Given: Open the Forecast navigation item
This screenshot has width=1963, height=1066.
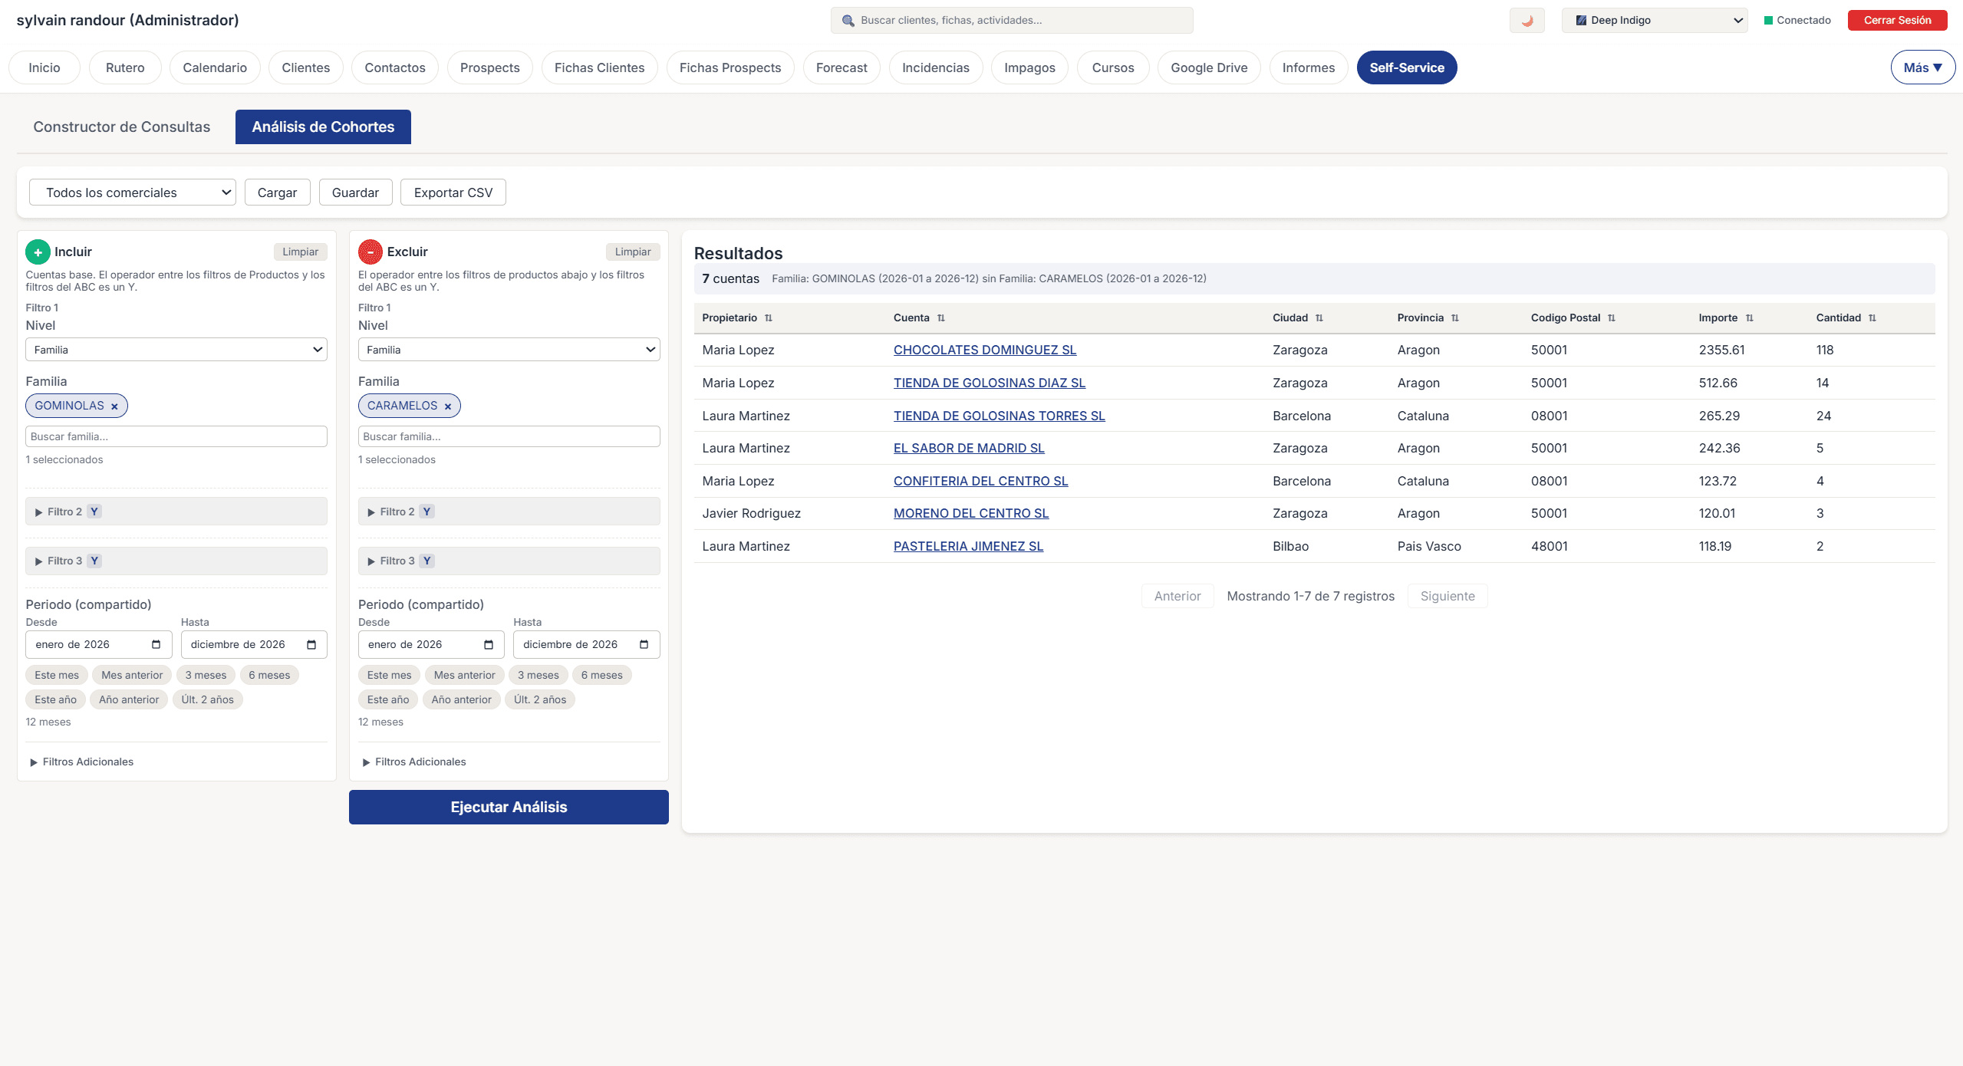Looking at the screenshot, I should click(841, 67).
